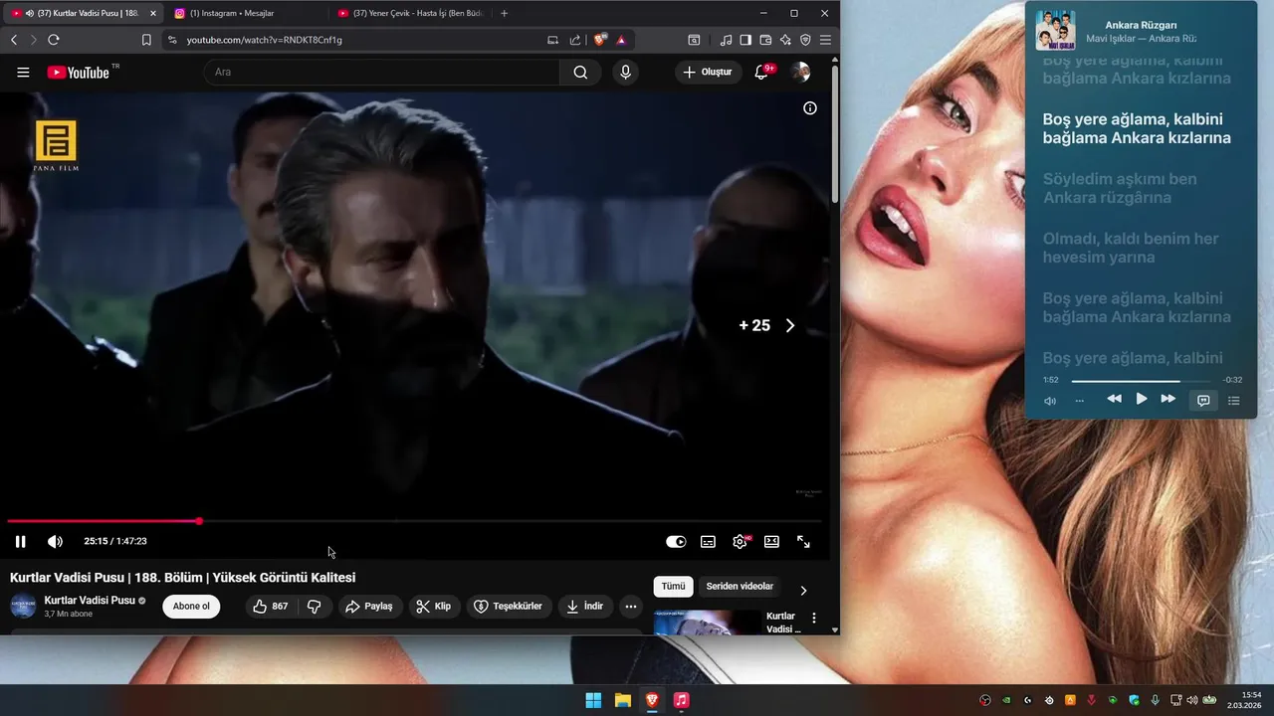Click the YouTube search magnifier button

pos(580,72)
